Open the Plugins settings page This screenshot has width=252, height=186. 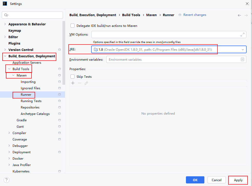point(14,43)
